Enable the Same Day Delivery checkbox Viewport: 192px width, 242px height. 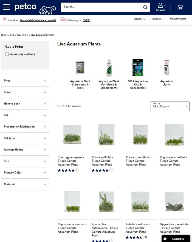pyautogui.click(x=7, y=54)
